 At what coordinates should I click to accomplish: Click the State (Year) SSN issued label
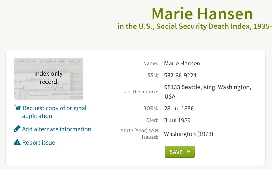[x=140, y=134]
